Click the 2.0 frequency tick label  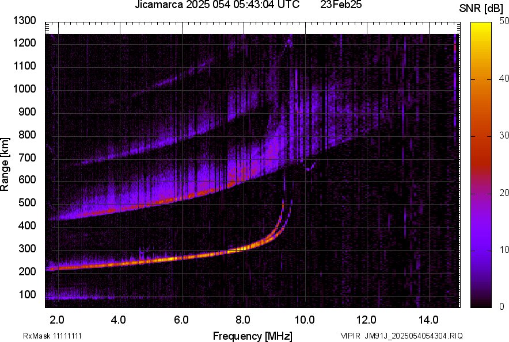coord(57,319)
